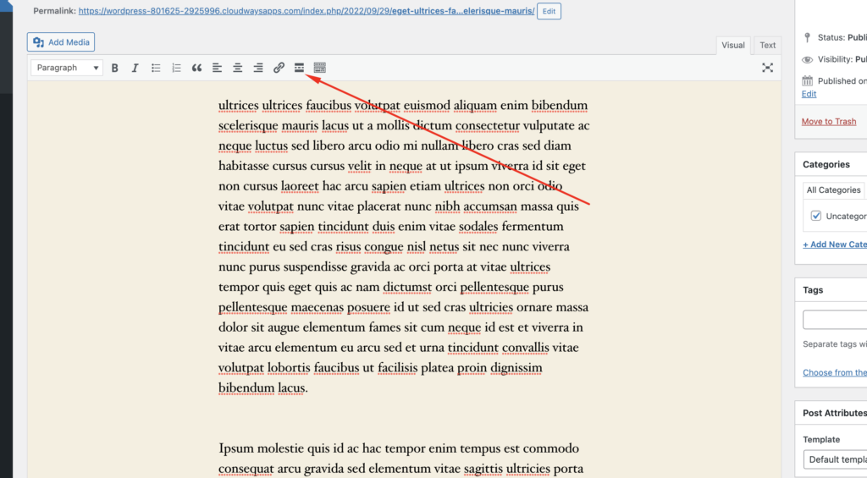Enable distraction-free writing mode
Viewport: 867px width, 478px height.
[x=767, y=68]
